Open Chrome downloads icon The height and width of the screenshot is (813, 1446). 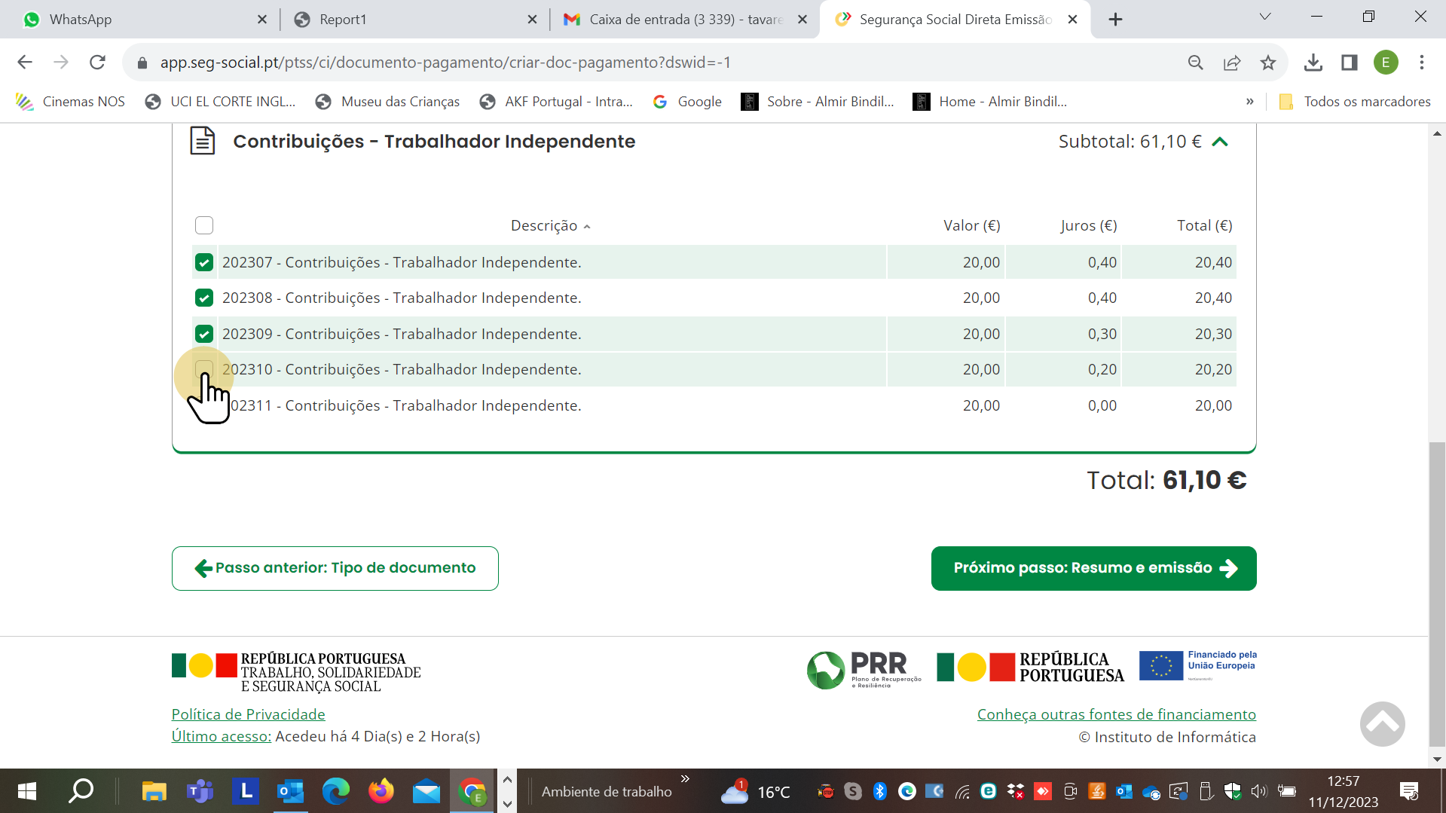coord(1313,63)
